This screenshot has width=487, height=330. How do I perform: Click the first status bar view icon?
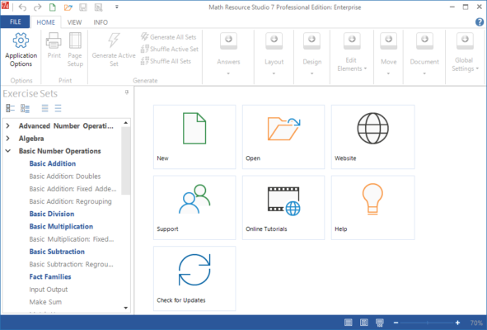pyautogui.click(x=349, y=323)
